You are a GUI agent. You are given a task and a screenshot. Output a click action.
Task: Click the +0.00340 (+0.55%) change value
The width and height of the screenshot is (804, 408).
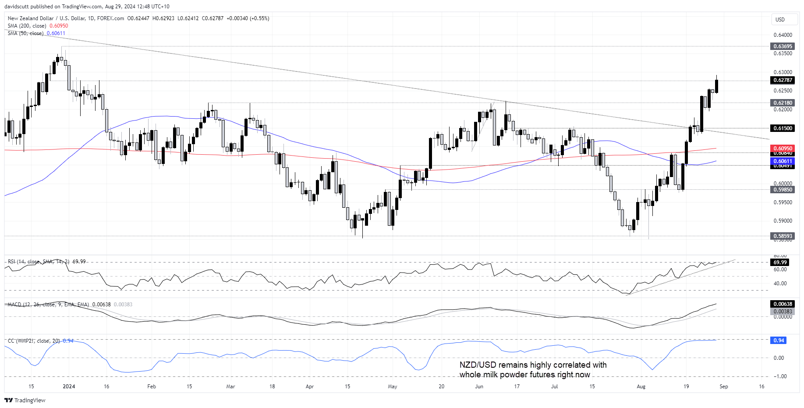point(248,18)
